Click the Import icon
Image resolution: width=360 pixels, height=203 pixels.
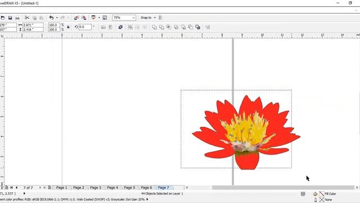coord(76,17)
